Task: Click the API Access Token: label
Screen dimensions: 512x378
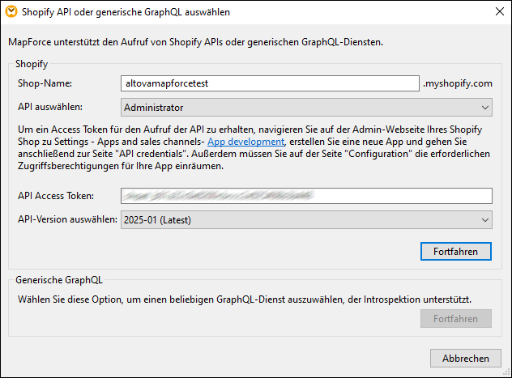Action: (56, 196)
